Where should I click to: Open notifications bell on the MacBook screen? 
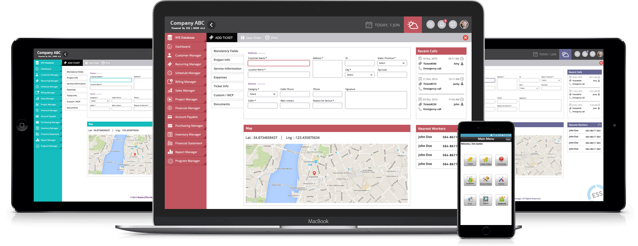click(442, 25)
